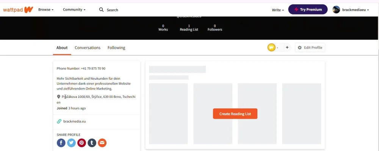Switch to the About tab
The width and height of the screenshot is (379, 151).
[x=62, y=48]
